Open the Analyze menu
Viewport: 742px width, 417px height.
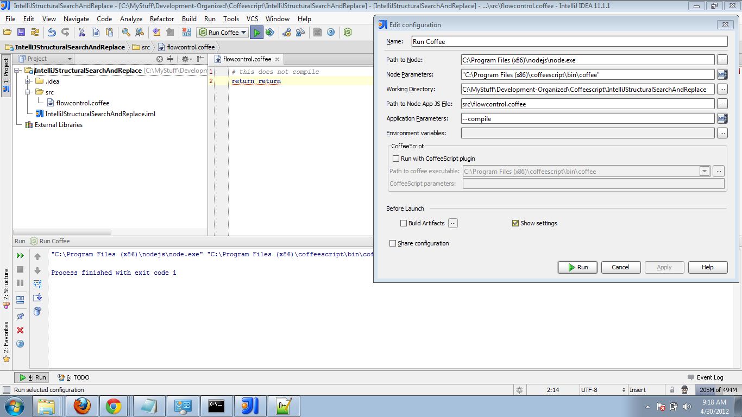point(131,19)
